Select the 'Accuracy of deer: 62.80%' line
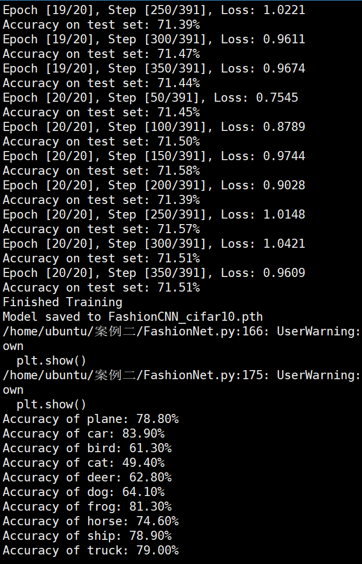This screenshot has width=362, height=564. [x=87, y=477]
